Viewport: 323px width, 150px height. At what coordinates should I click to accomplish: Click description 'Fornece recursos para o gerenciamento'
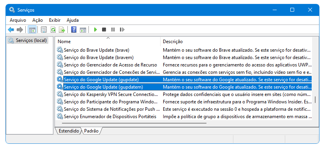click(237, 65)
